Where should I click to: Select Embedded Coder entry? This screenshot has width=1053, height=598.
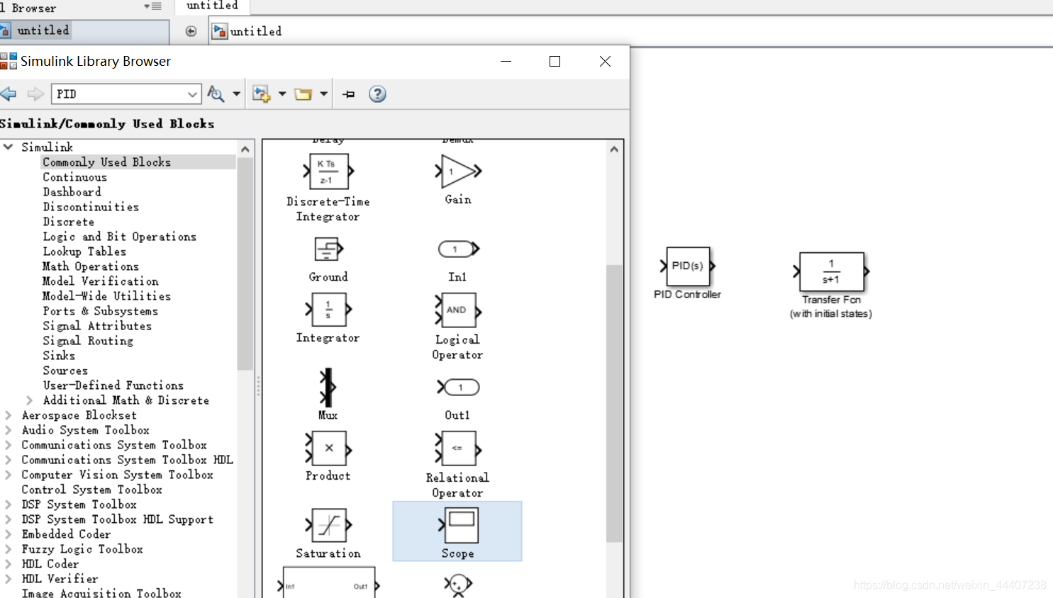point(66,534)
